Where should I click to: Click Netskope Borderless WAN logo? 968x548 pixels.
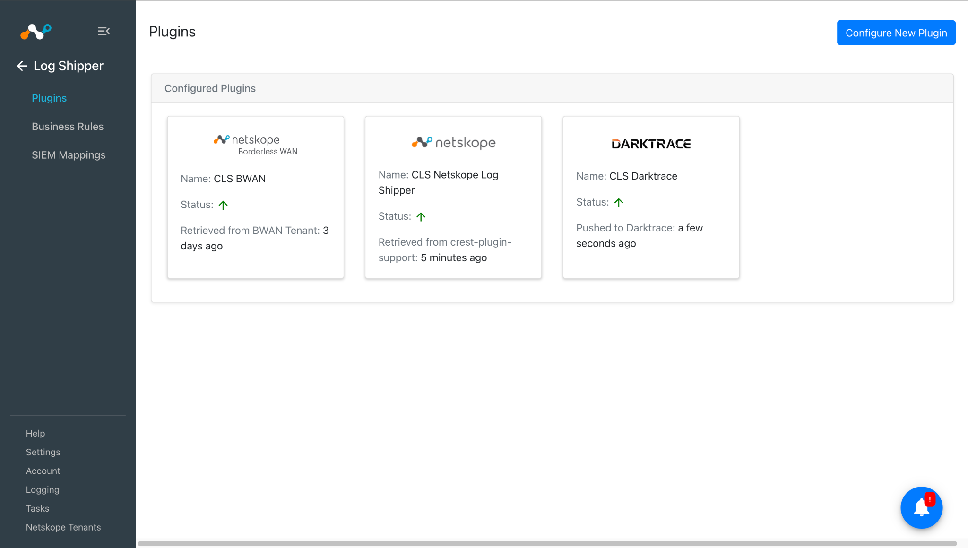[x=255, y=145]
